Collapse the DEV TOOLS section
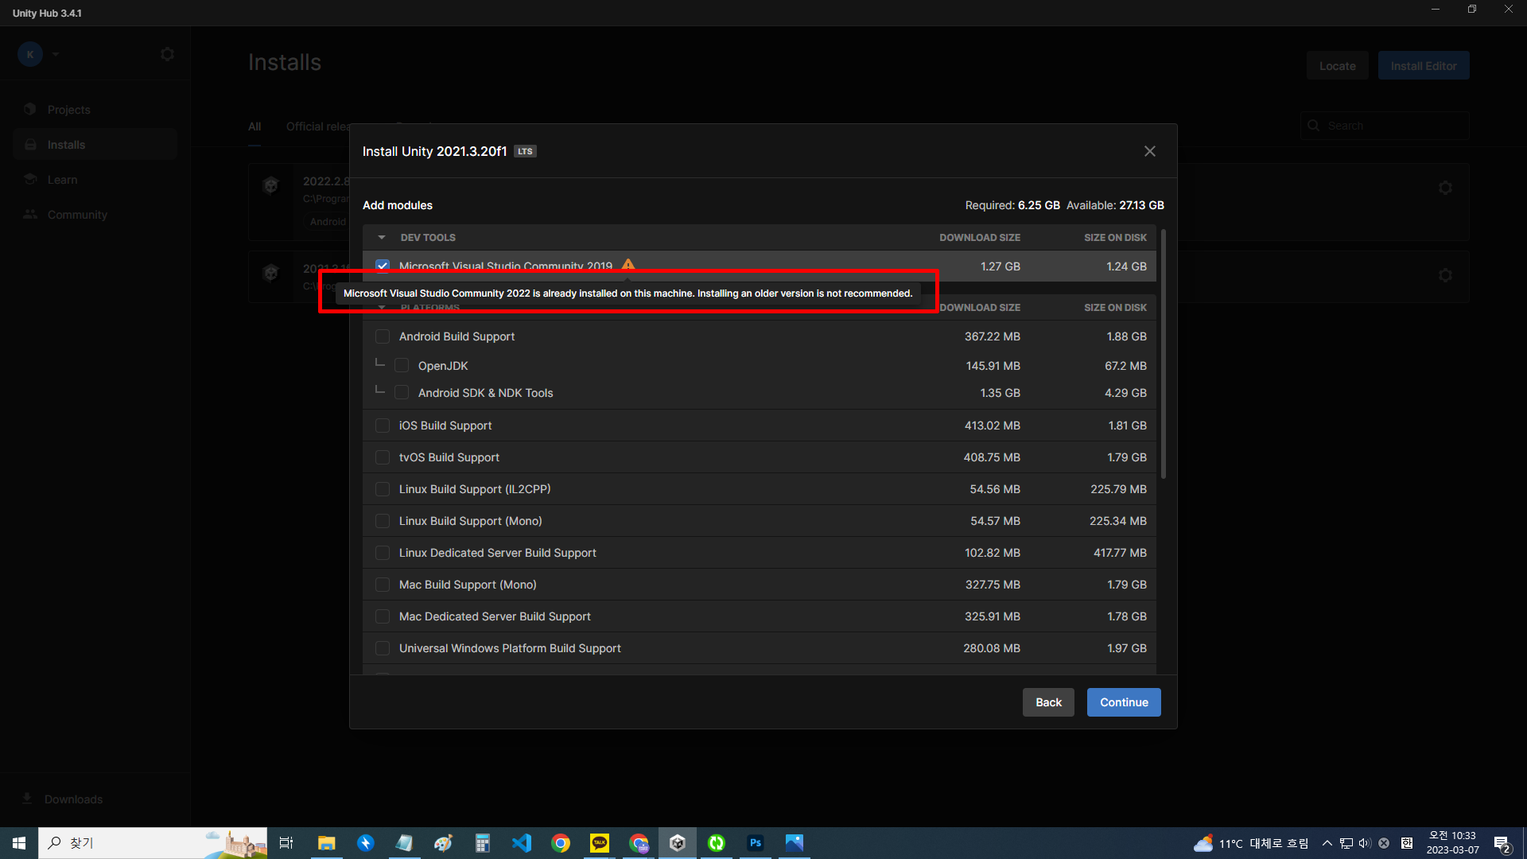The image size is (1527, 859). [382, 238]
